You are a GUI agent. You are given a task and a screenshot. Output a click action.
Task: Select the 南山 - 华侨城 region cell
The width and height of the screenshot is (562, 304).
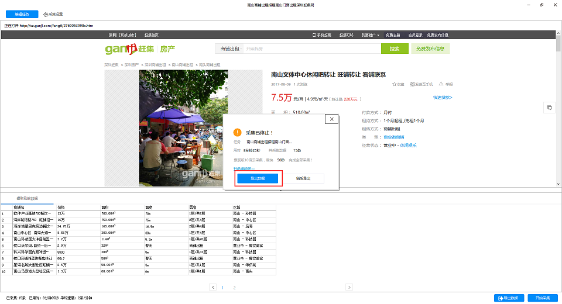click(x=253, y=265)
